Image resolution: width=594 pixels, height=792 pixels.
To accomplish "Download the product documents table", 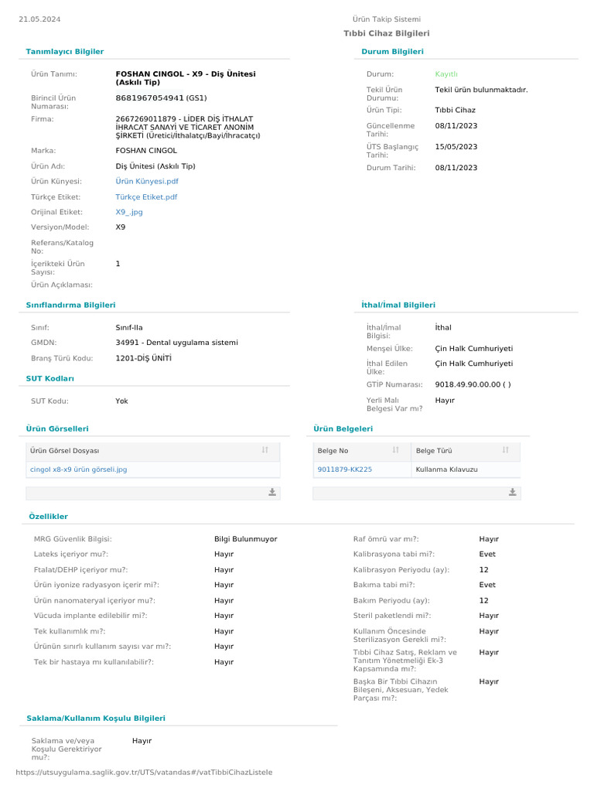I will pos(513,493).
